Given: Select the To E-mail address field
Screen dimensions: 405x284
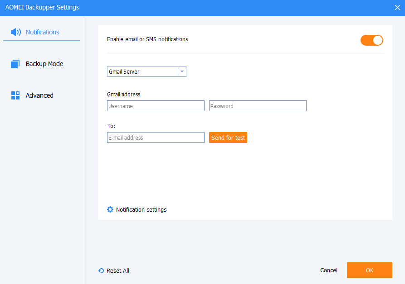Looking at the screenshot, I should [156, 137].
